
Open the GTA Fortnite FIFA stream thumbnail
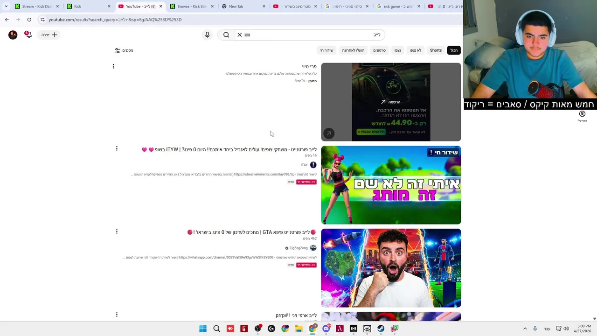pos(391,268)
